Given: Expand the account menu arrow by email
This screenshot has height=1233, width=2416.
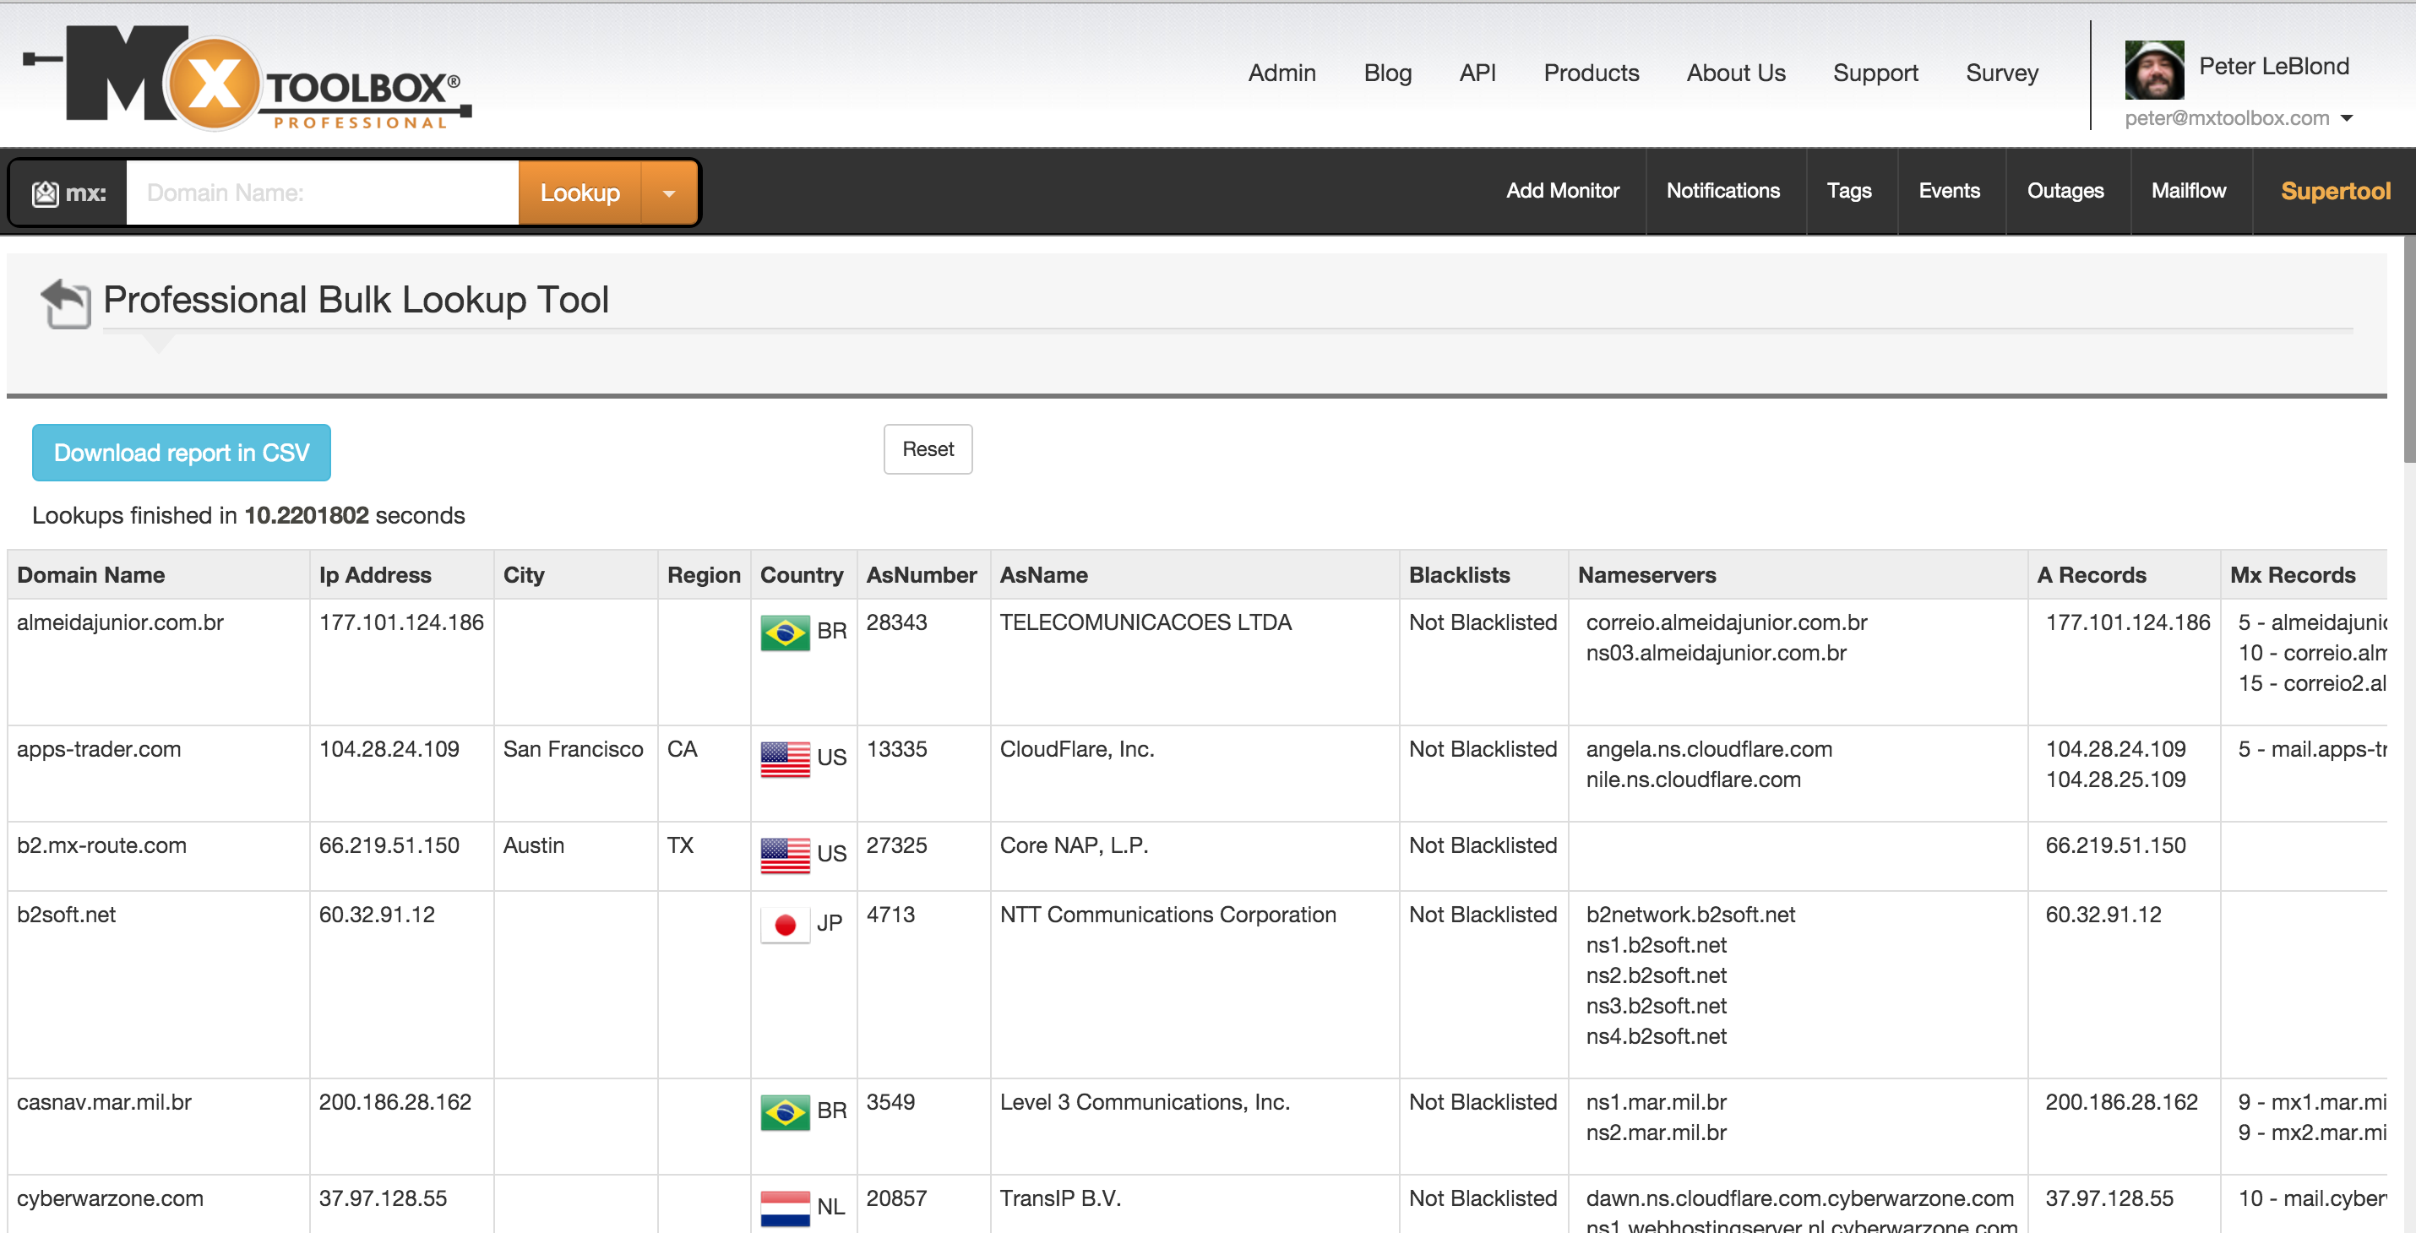Looking at the screenshot, I should [2347, 118].
